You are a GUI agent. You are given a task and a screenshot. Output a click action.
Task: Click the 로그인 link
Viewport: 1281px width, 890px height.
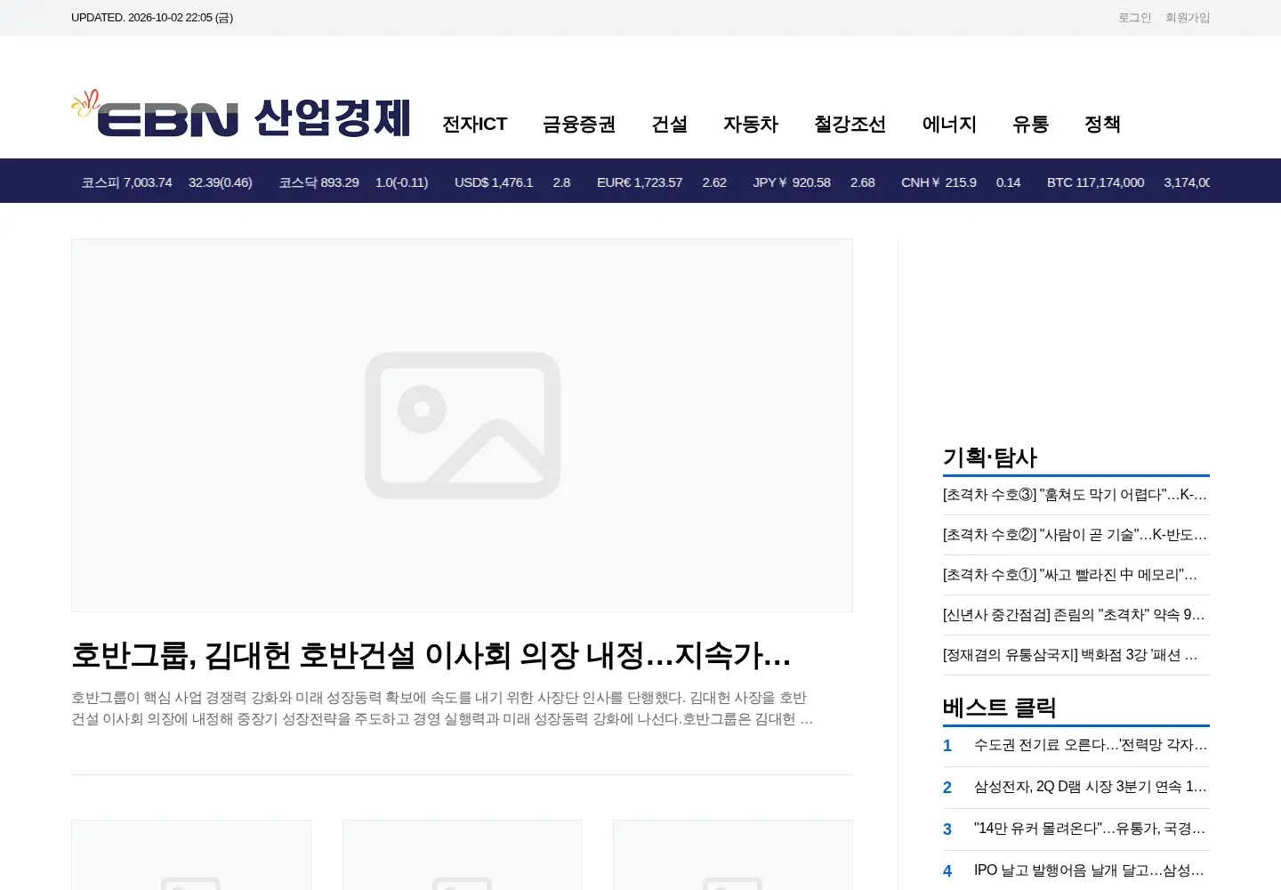[x=1134, y=18]
